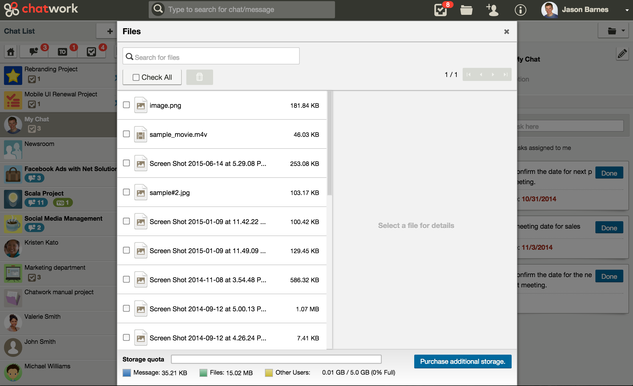Toggle the Check All checkbox
Viewport: 633px width, 386px height.
click(136, 77)
